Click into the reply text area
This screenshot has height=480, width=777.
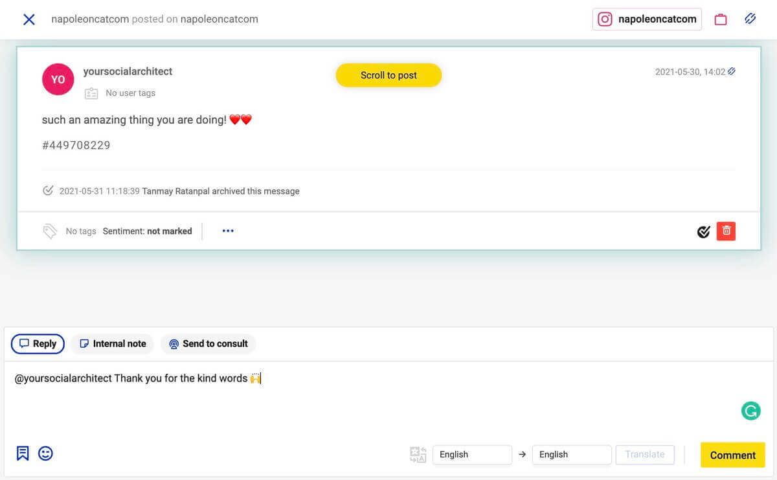[x=388, y=398]
